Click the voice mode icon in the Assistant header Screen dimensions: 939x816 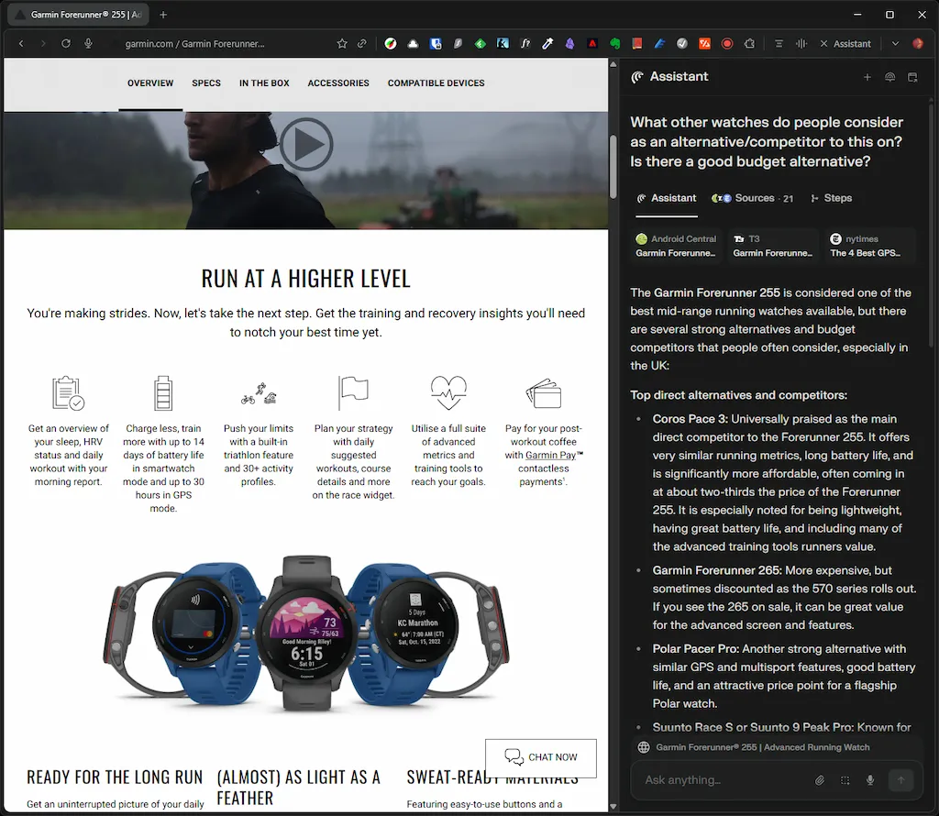click(889, 77)
